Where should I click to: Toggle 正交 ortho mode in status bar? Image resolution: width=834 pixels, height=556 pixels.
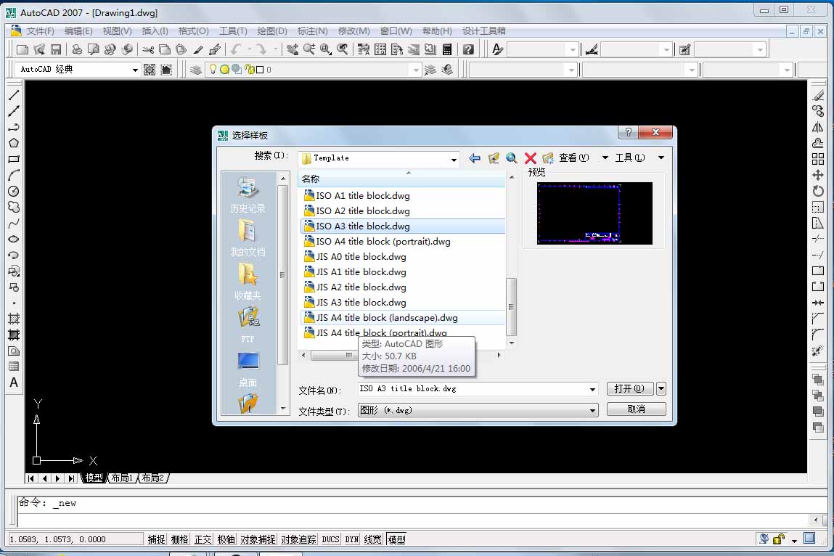point(203,539)
